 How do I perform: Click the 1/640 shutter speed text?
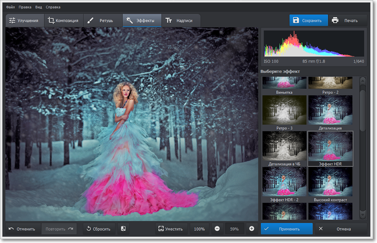click(x=359, y=61)
